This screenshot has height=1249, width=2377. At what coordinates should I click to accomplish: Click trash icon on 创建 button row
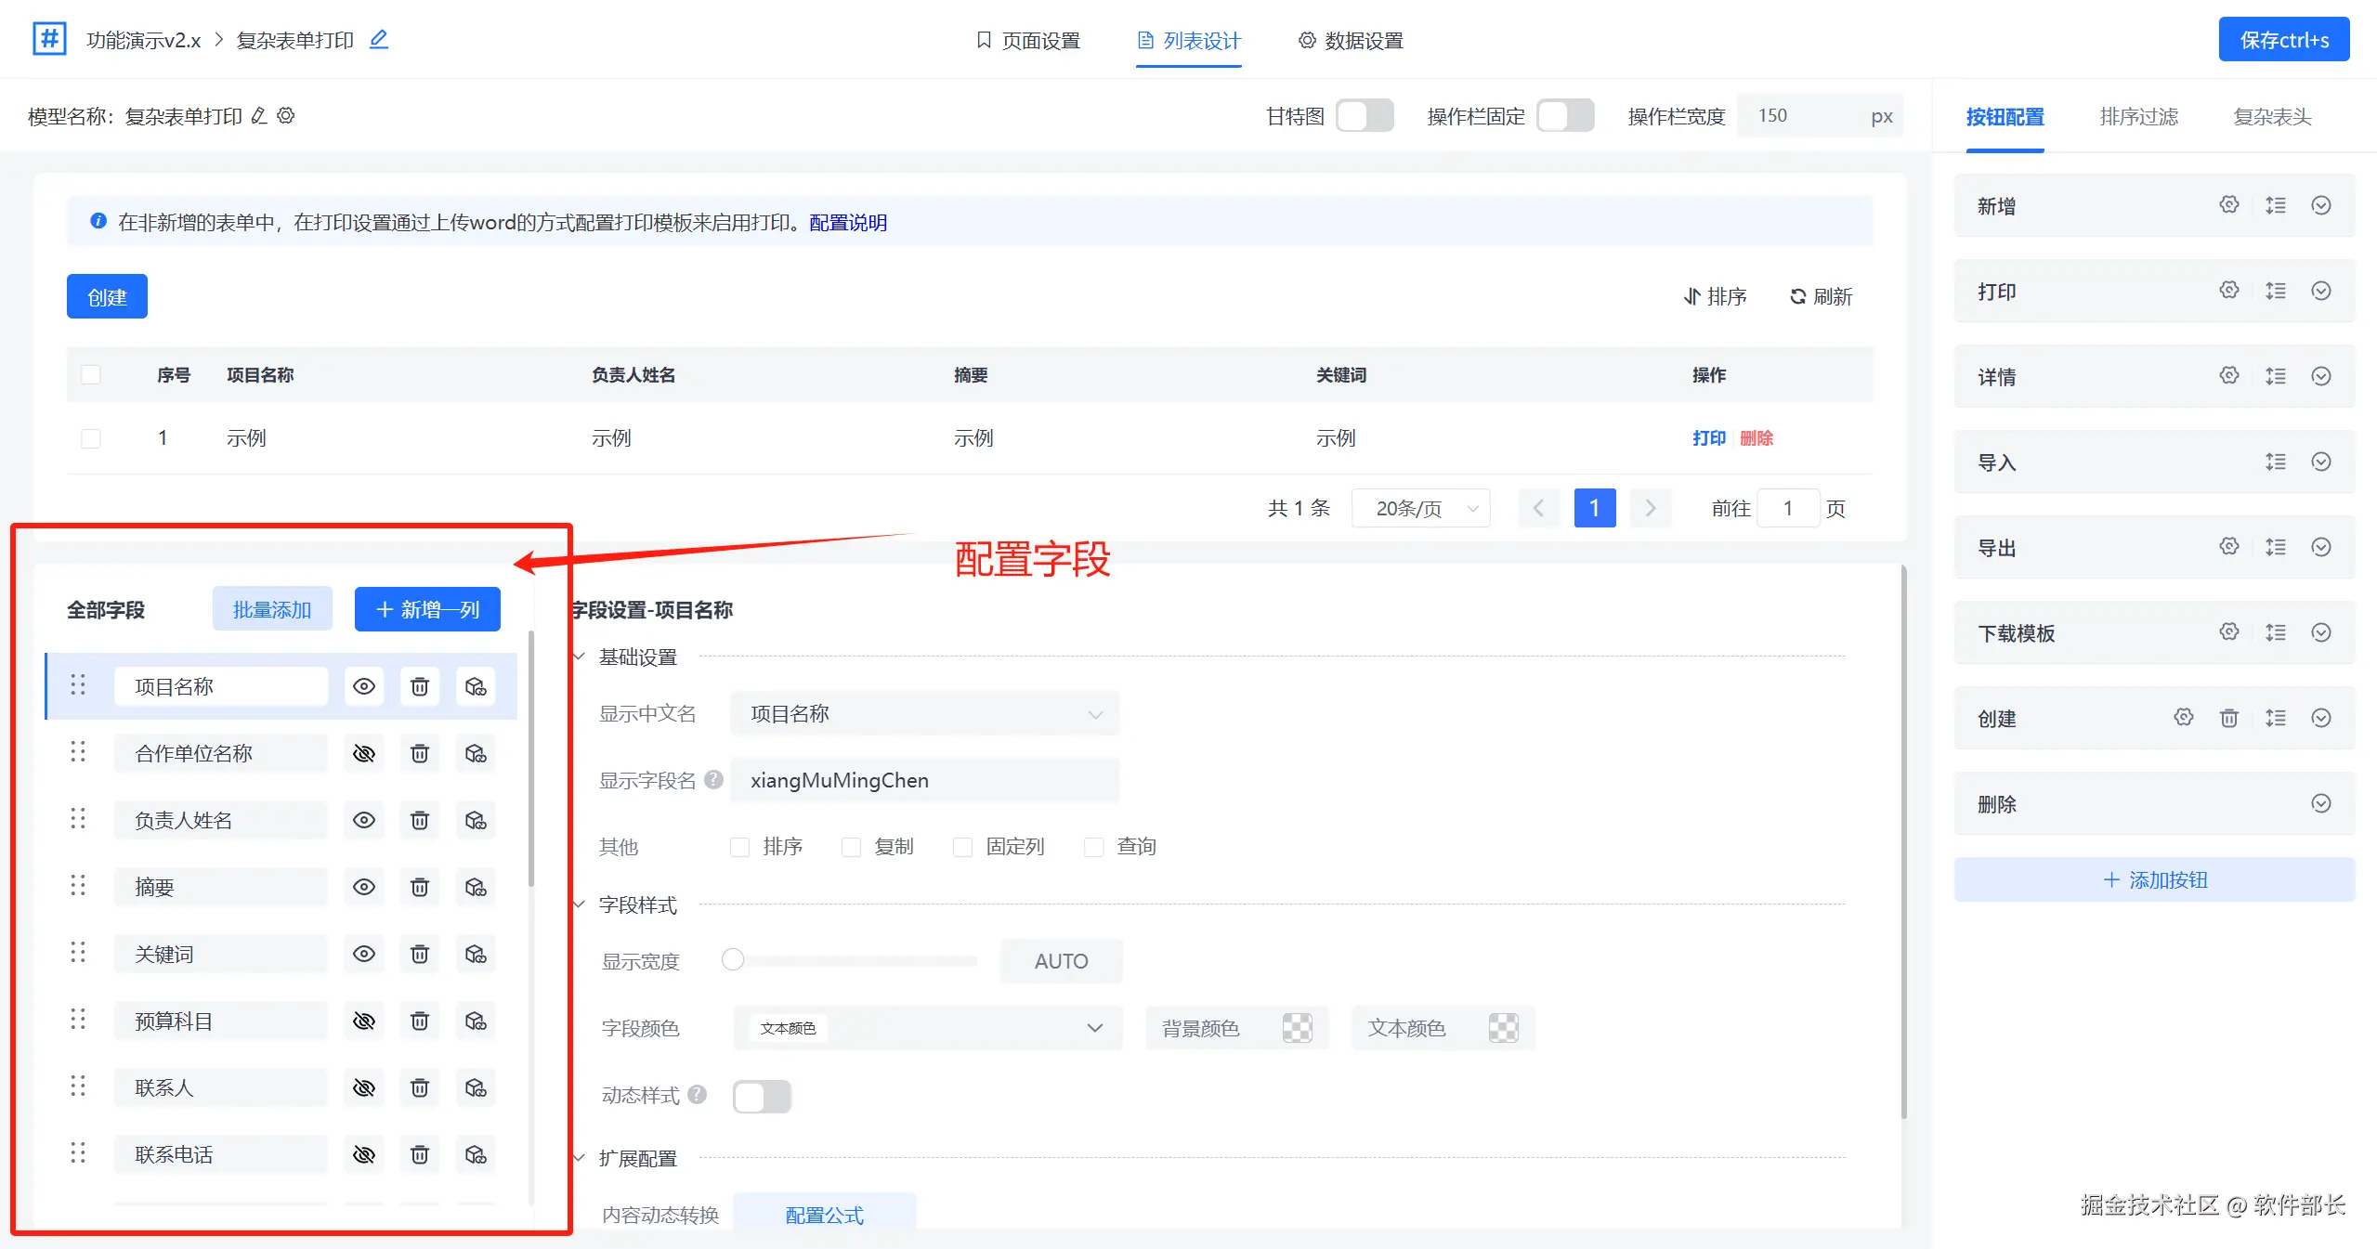point(2228,718)
